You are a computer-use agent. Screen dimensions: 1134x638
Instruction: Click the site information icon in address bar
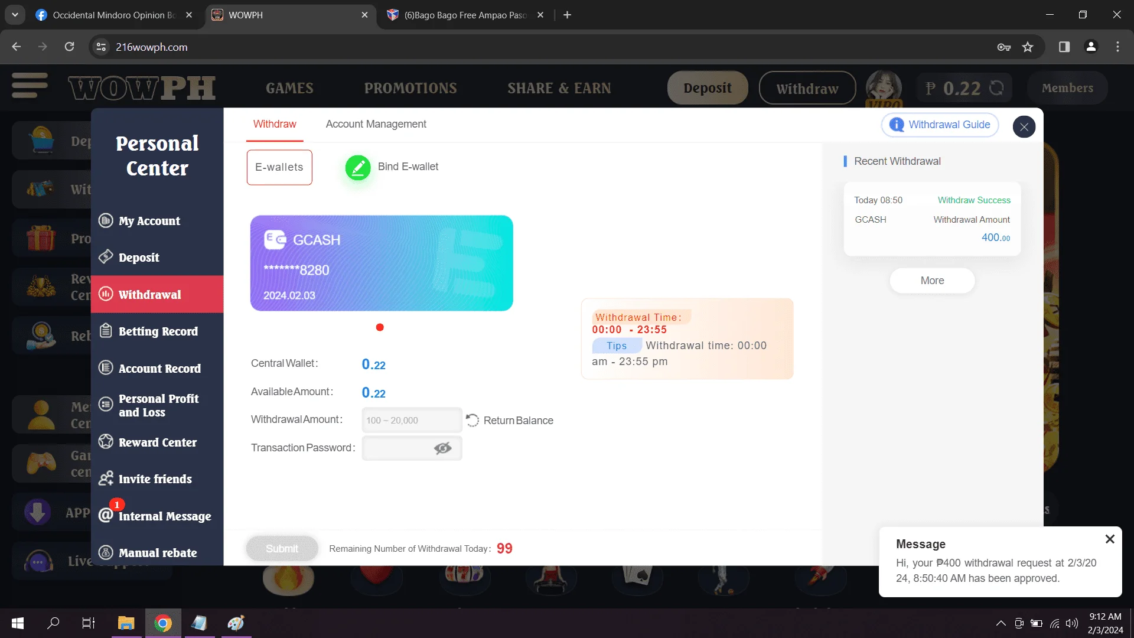pos(102,47)
